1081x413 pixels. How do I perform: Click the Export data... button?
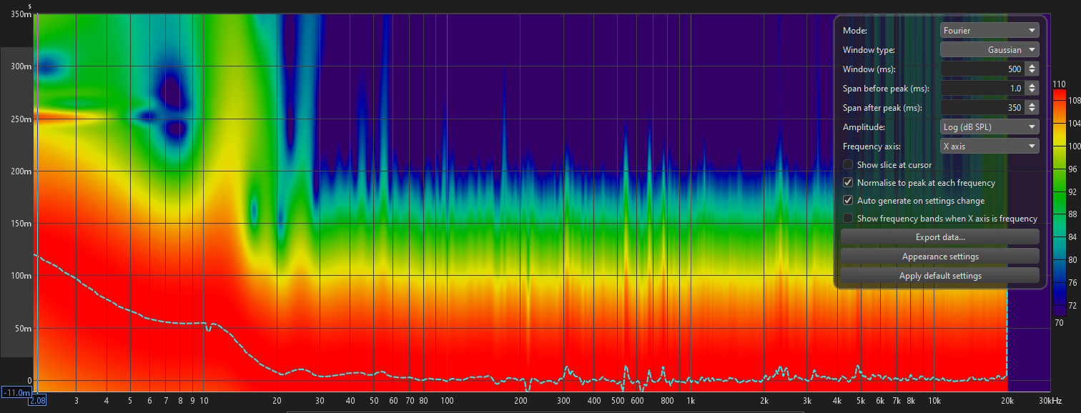940,237
